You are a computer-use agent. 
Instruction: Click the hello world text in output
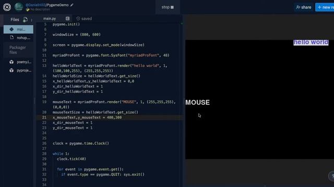click(x=311, y=42)
